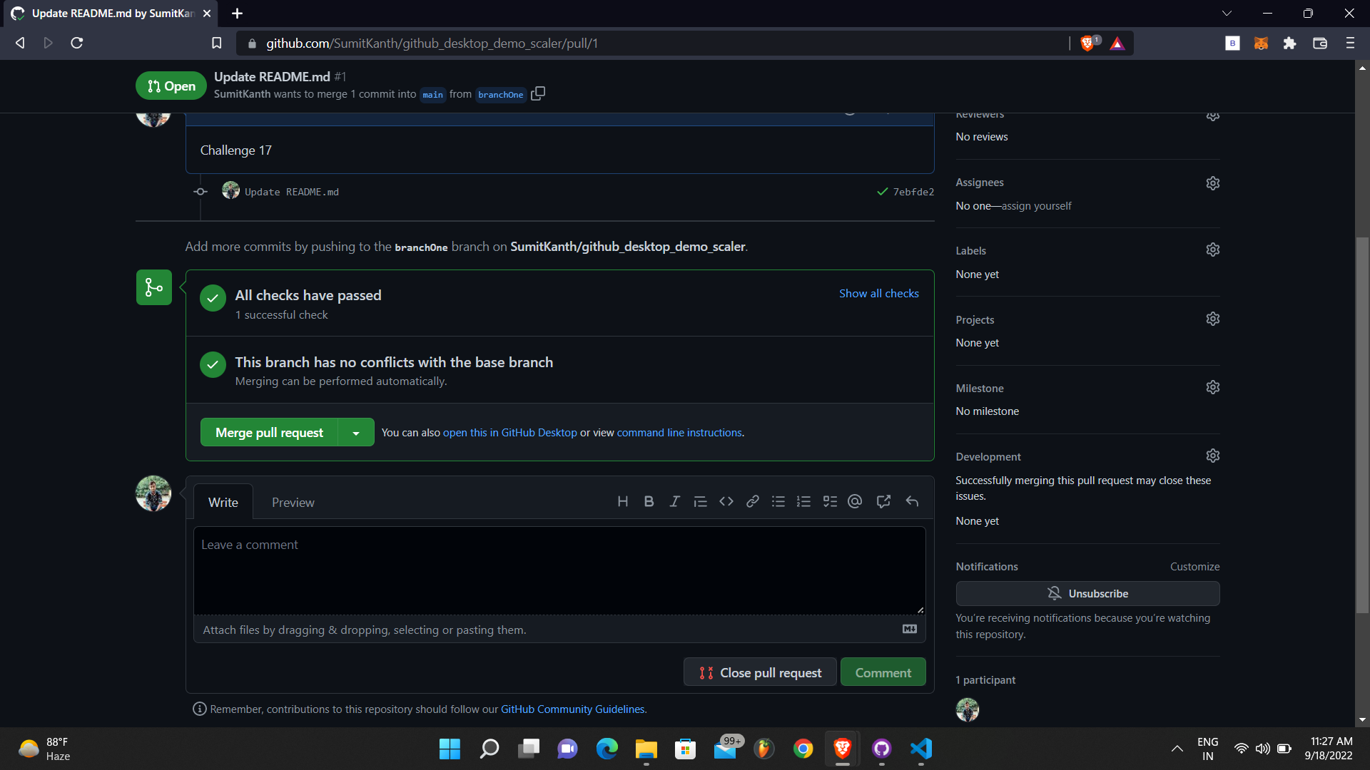Image resolution: width=1370 pixels, height=770 pixels.
Task: Open the Show all checks link
Action: (878, 293)
